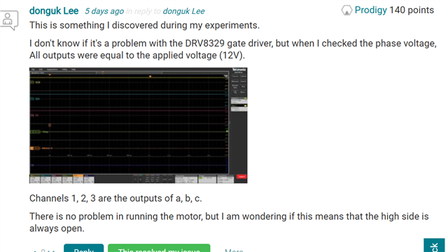Click text 'This is something I discovered'
Viewport: 448px width, 252px height.
coord(94,25)
